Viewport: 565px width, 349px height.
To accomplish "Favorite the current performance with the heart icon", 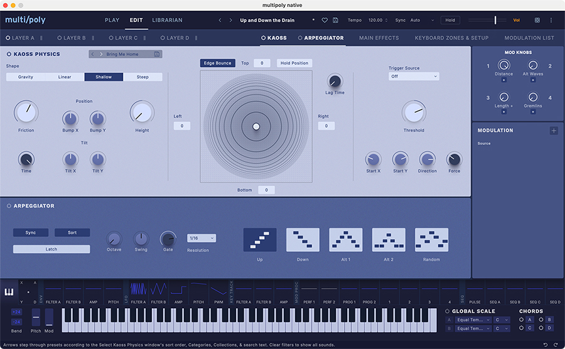I will [325, 20].
